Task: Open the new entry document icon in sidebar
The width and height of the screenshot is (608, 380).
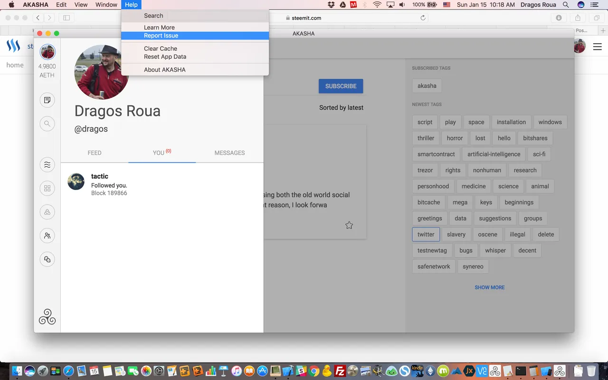Action: [47, 100]
